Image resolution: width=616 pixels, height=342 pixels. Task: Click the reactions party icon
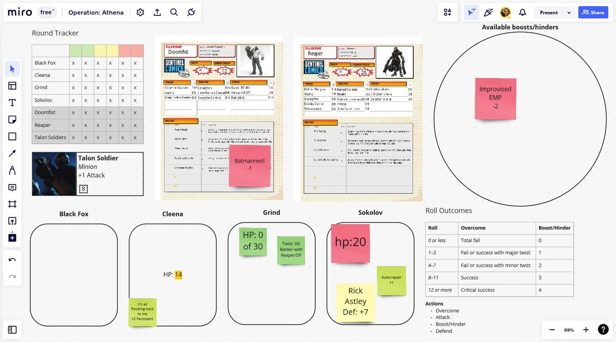point(488,12)
